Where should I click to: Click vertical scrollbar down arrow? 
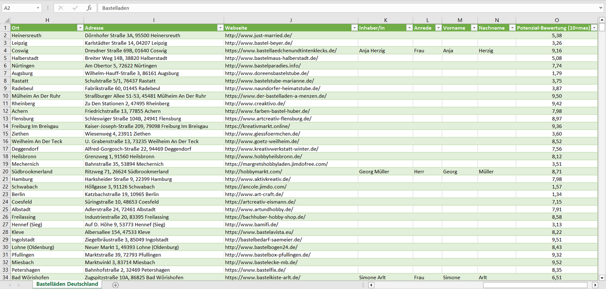[x=602, y=277]
